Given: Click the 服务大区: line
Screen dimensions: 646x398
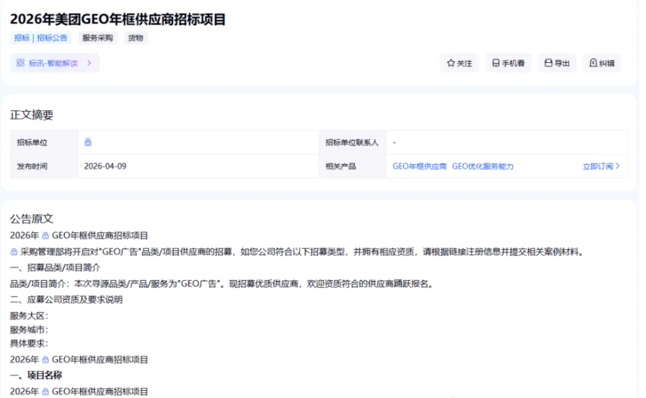Looking at the screenshot, I should click(x=29, y=316).
